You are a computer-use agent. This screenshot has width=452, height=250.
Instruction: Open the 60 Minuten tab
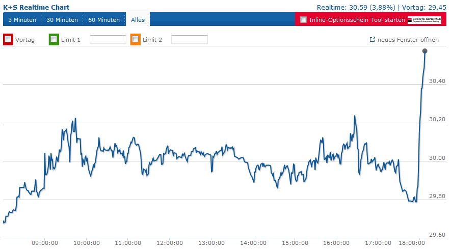104,20
